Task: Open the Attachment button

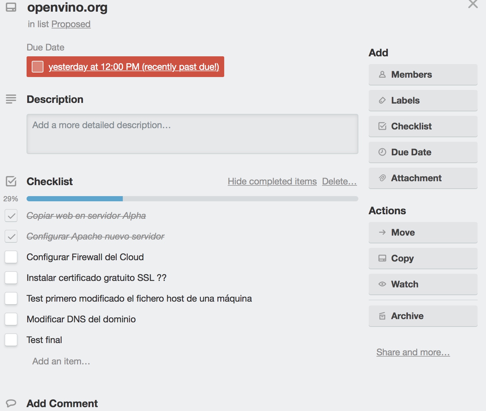Action: tap(423, 178)
